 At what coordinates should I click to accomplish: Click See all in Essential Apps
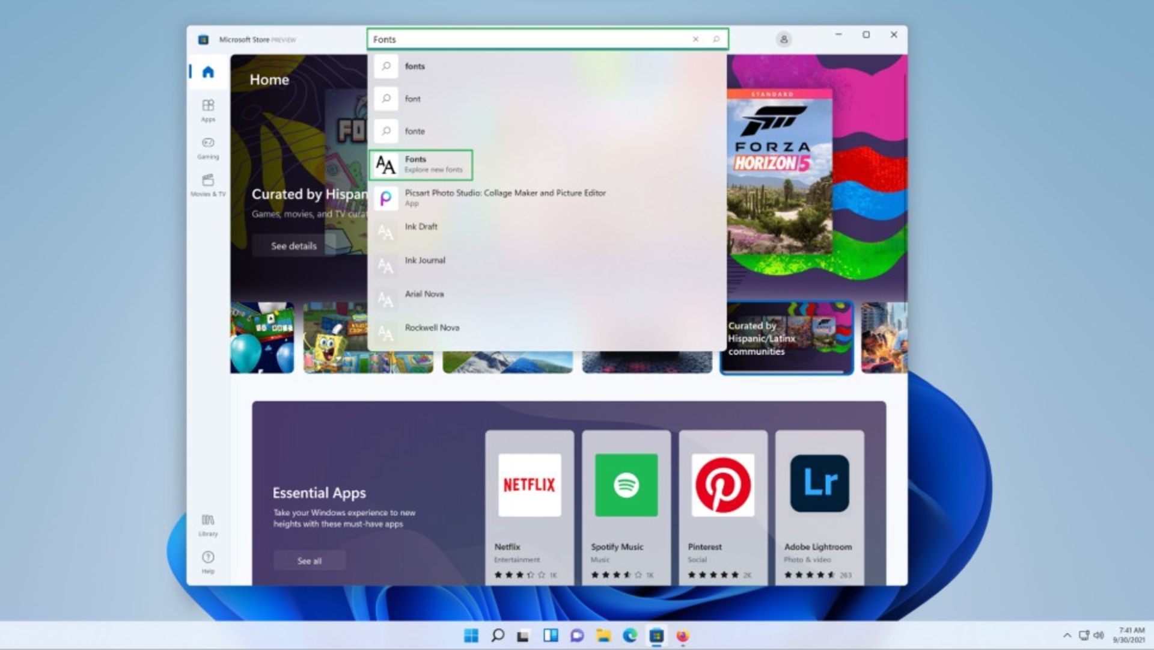(310, 561)
